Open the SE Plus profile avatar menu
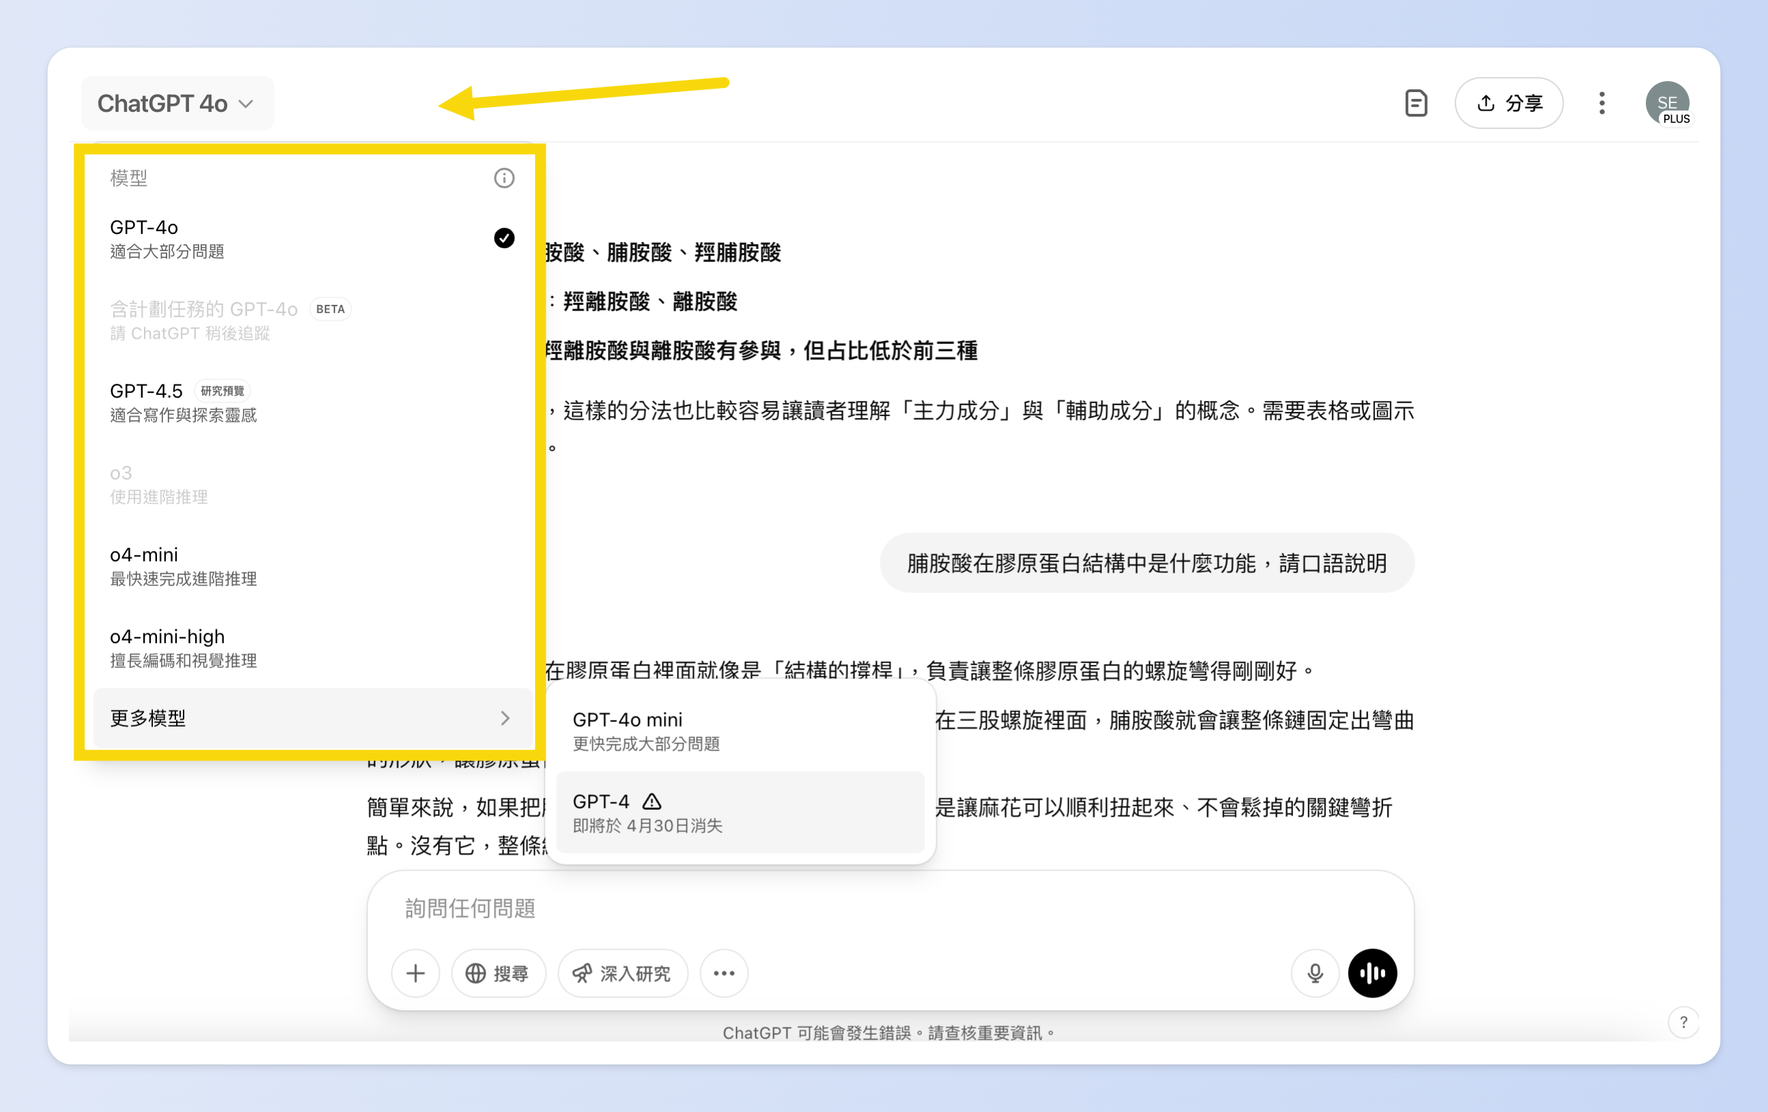Screen dimensions: 1768x1112 click(1668, 104)
